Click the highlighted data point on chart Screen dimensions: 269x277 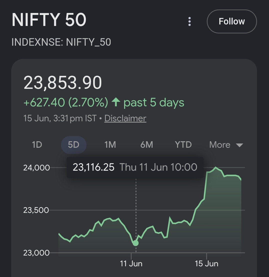[135, 243]
